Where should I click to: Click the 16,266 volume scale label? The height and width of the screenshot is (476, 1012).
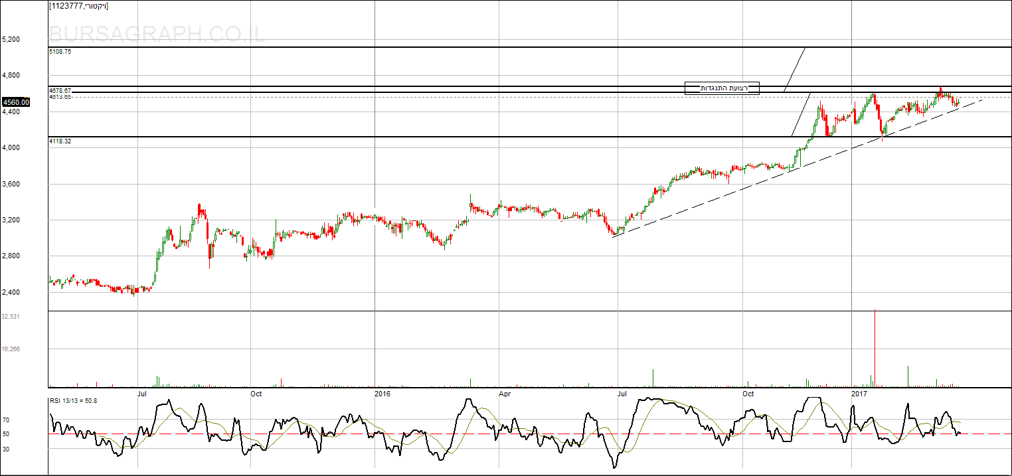pos(11,349)
